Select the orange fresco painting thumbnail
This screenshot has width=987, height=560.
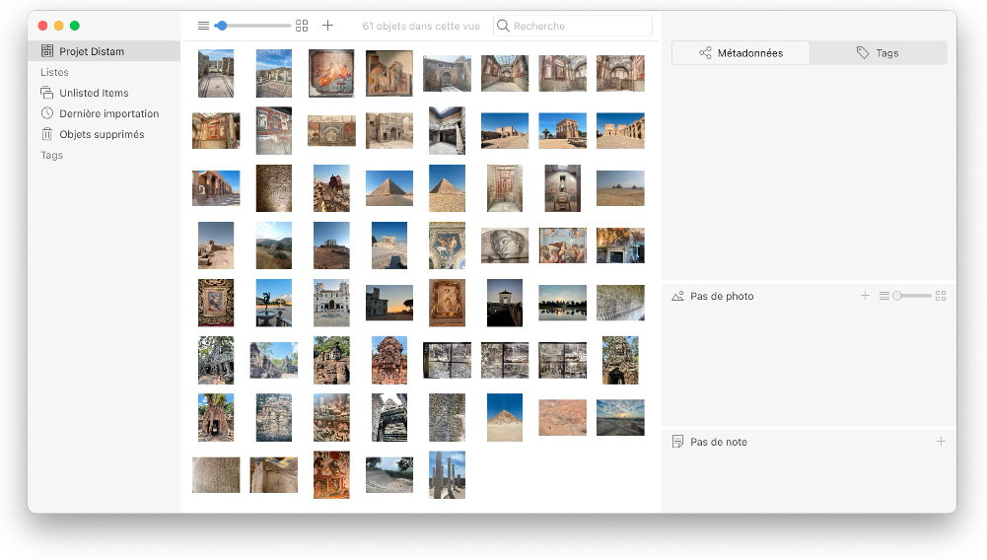click(x=331, y=73)
